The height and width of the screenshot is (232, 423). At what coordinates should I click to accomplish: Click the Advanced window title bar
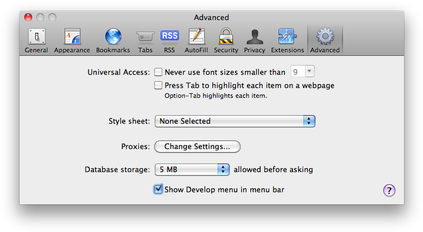212,17
